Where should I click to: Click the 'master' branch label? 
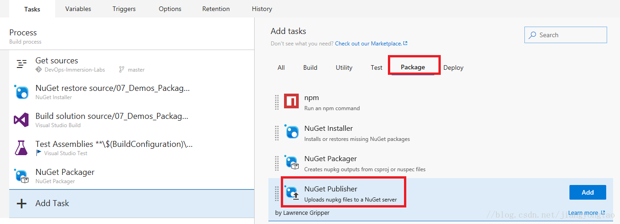136,70
